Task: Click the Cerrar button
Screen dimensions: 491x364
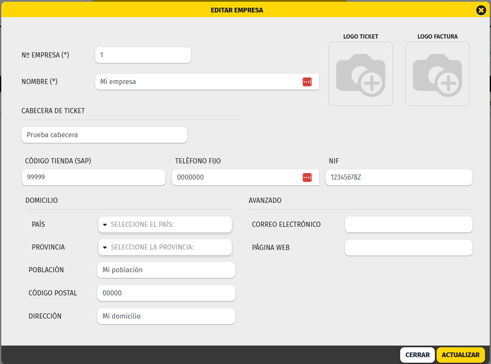Action: coord(417,355)
